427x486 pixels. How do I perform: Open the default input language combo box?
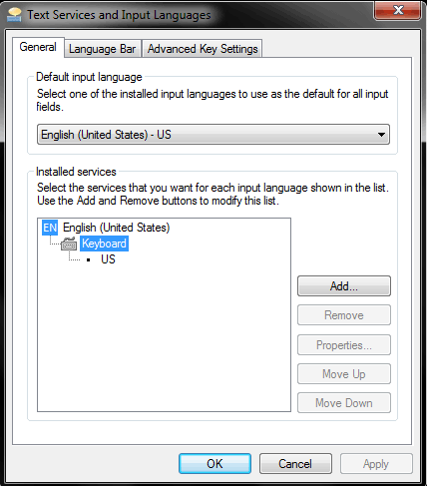213,135
